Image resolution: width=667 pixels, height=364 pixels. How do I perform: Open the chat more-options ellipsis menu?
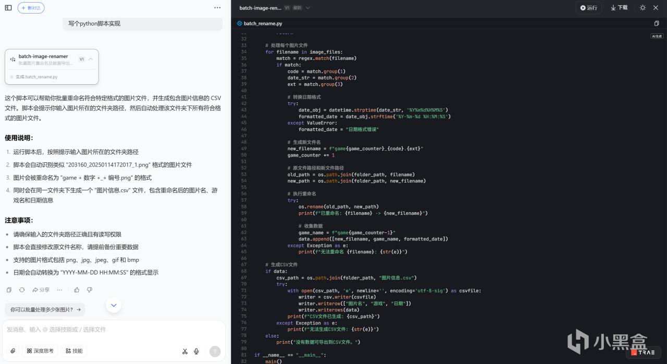tap(217, 8)
